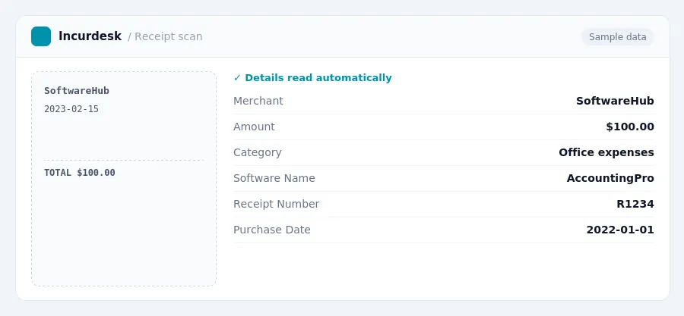Image resolution: width=684 pixels, height=316 pixels.
Task: Click the Amount label
Action: click(254, 127)
